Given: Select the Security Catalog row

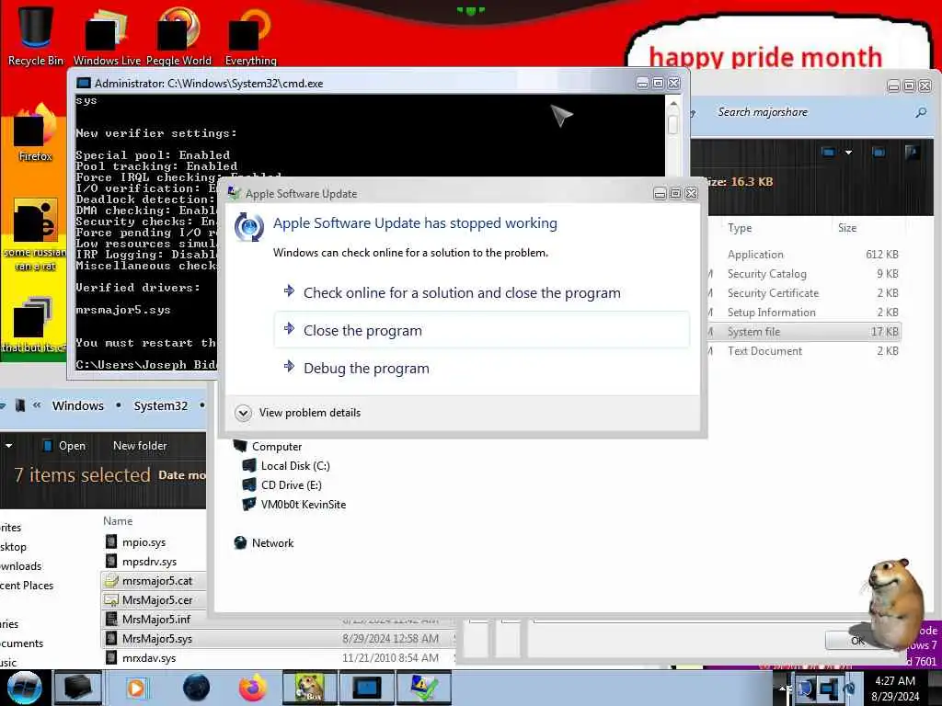Looking at the screenshot, I should click(x=805, y=274).
